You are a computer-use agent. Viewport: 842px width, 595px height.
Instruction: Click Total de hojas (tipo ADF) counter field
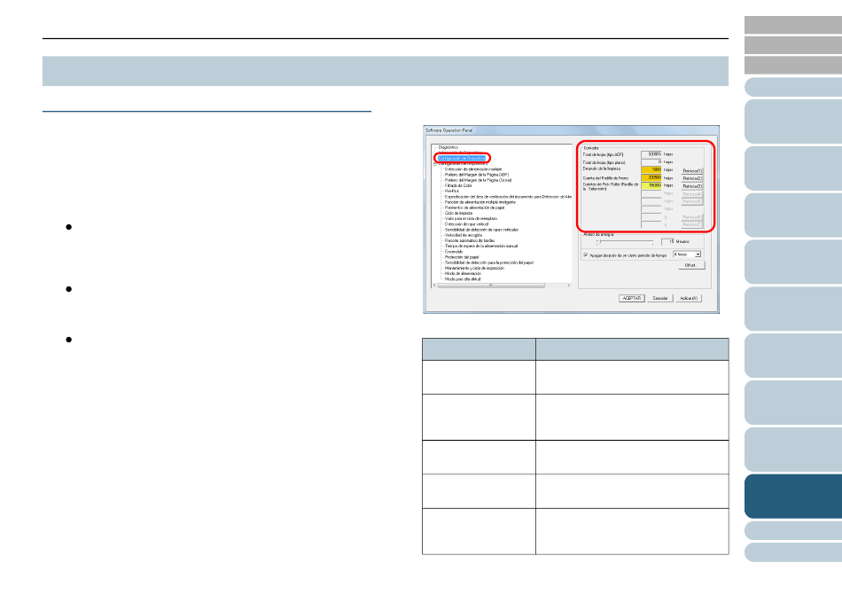[651, 154]
